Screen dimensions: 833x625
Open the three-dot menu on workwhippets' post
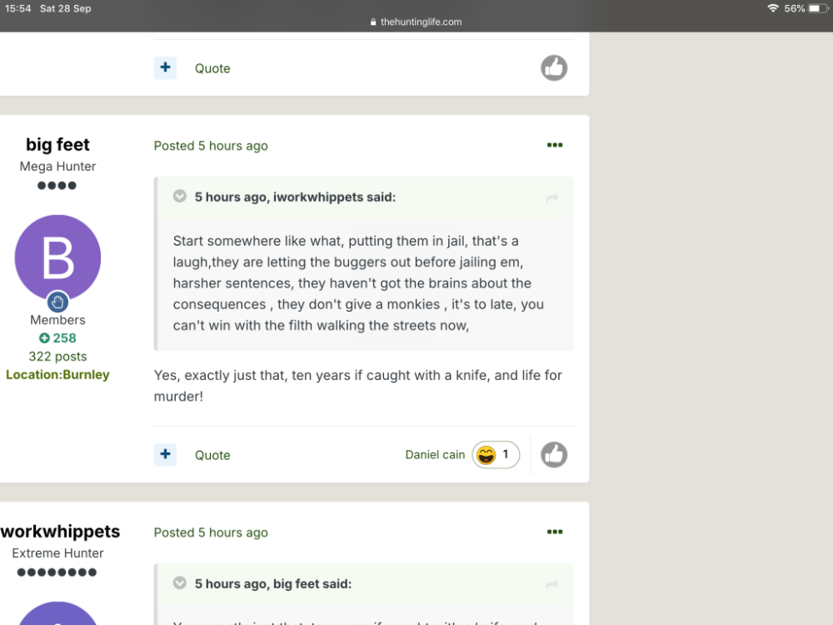(555, 532)
